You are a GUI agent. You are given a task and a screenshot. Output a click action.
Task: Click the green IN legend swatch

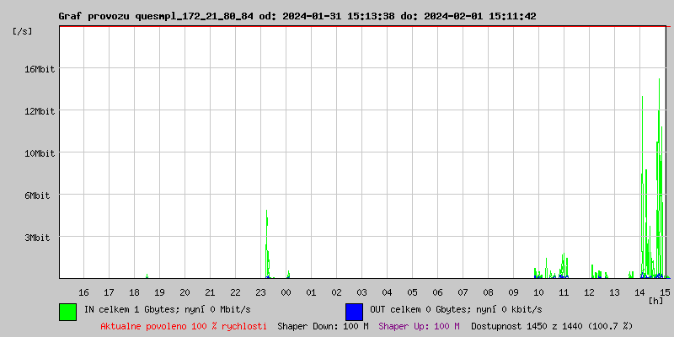click(67, 311)
